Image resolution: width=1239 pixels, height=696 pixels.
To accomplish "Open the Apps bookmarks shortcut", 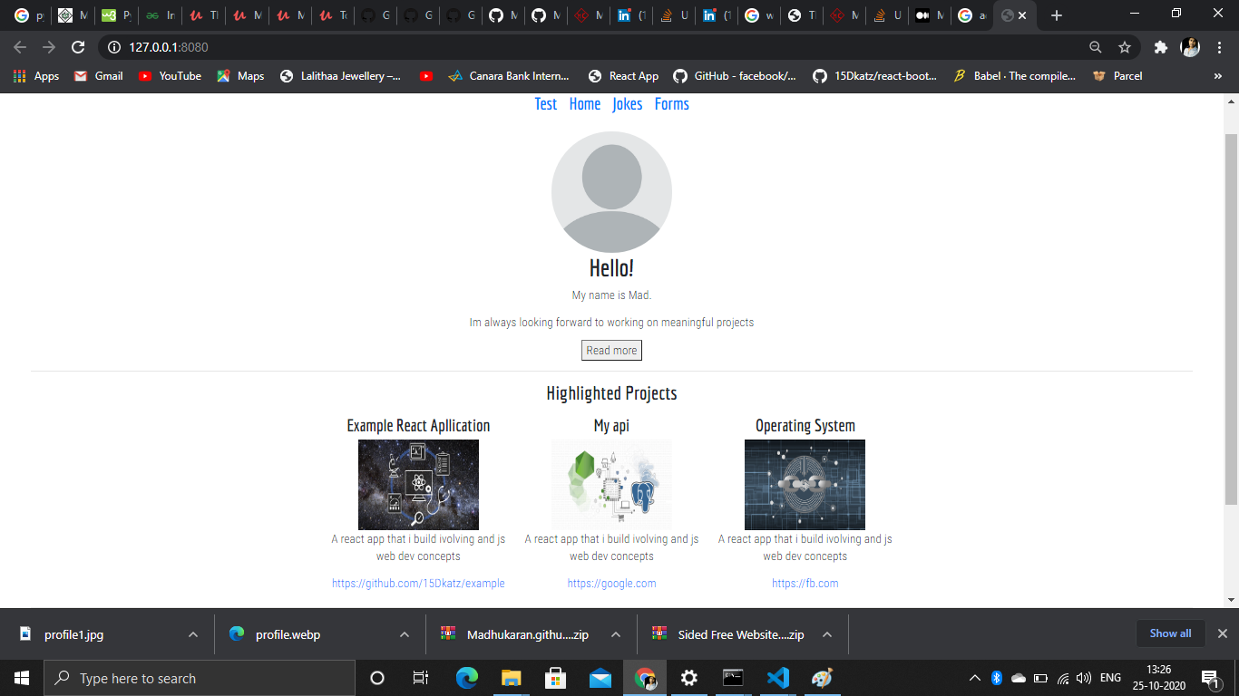I will coord(36,76).
